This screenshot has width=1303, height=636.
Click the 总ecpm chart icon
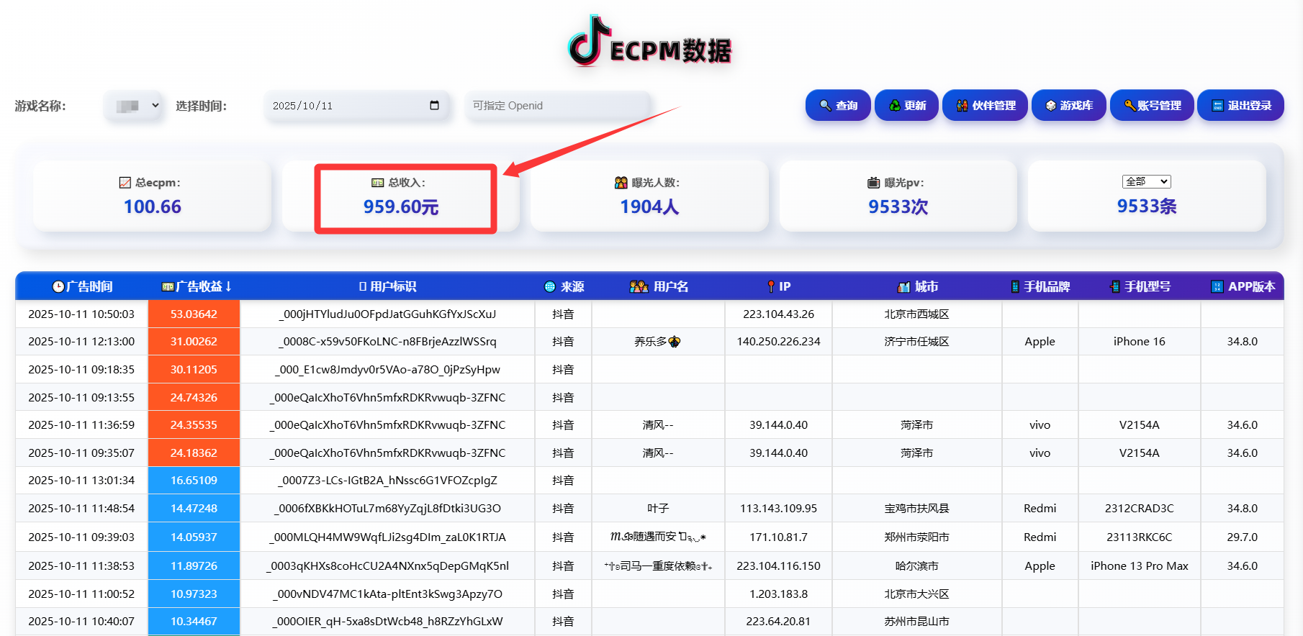click(125, 183)
